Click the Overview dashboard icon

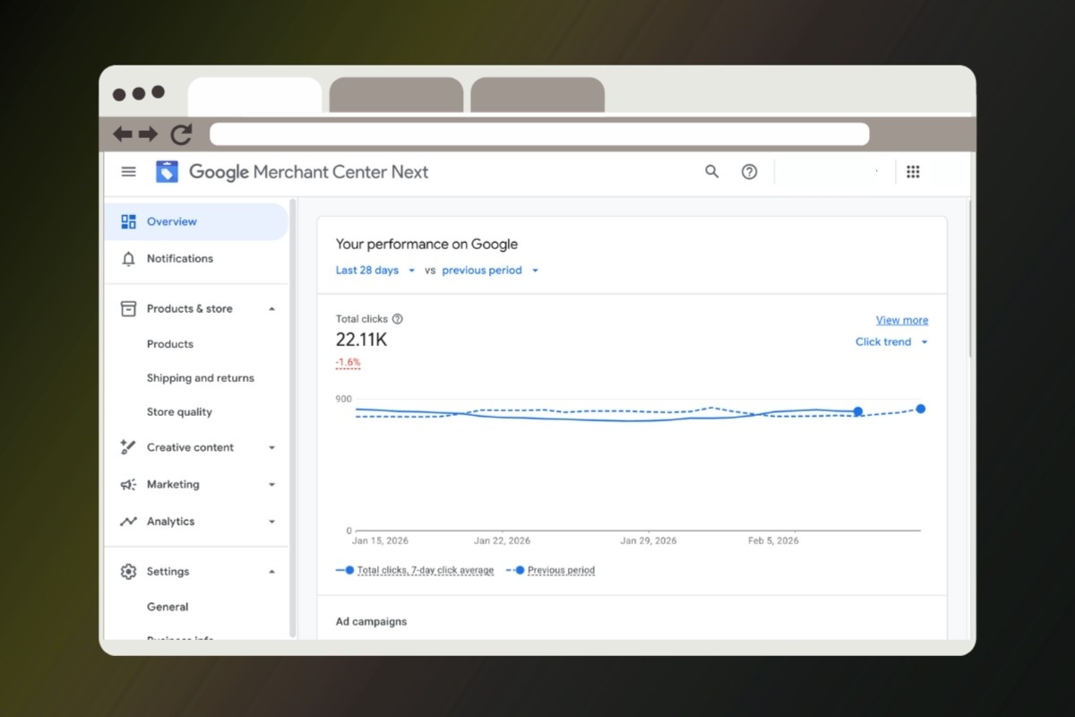pyautogui.click(x=128, y=221)
